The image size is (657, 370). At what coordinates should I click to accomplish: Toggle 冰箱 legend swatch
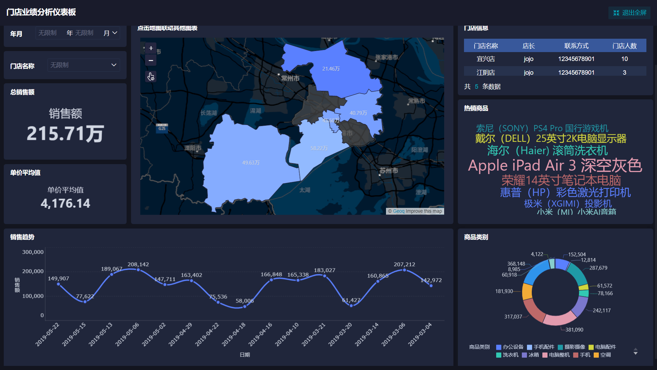[525, 355]
